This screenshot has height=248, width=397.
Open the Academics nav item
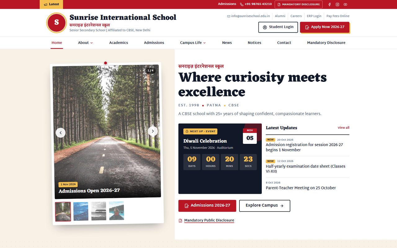tap(118, 43)
